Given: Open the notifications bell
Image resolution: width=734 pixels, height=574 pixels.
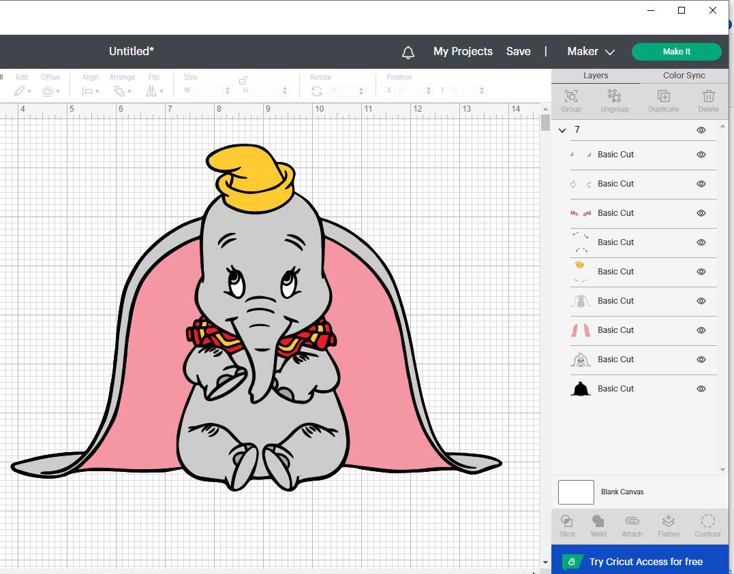Looking at the screenshot, I should click(408, 52).
